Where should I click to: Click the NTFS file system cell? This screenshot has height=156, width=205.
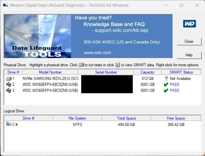pos(78,124)
